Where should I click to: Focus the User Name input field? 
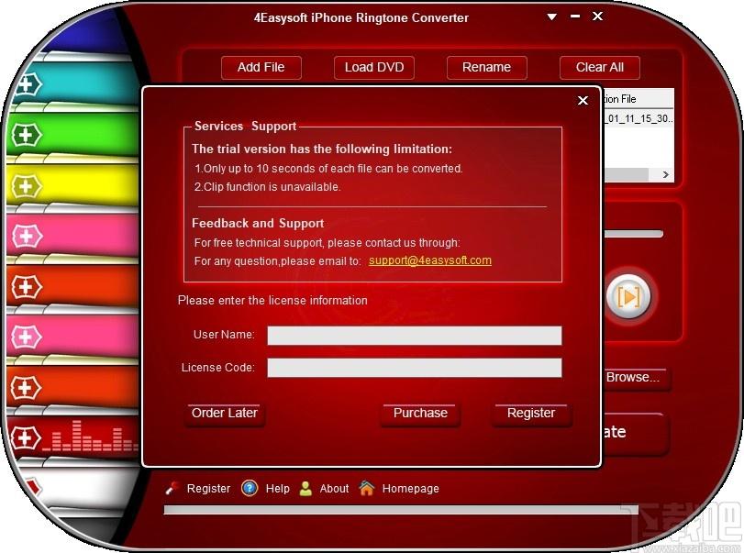tap(415, 336)
